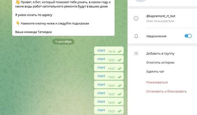Click the Нажмите кнопку ниже и следуйте подсказкам line
The width and height of the screenshot is (197, 115).
tap(55, 23)
